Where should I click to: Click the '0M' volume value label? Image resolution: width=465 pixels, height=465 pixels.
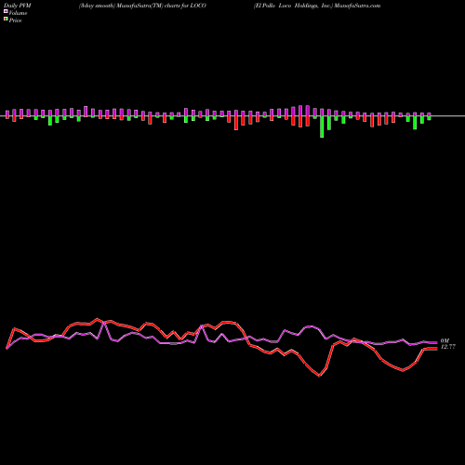click(445, 340)
